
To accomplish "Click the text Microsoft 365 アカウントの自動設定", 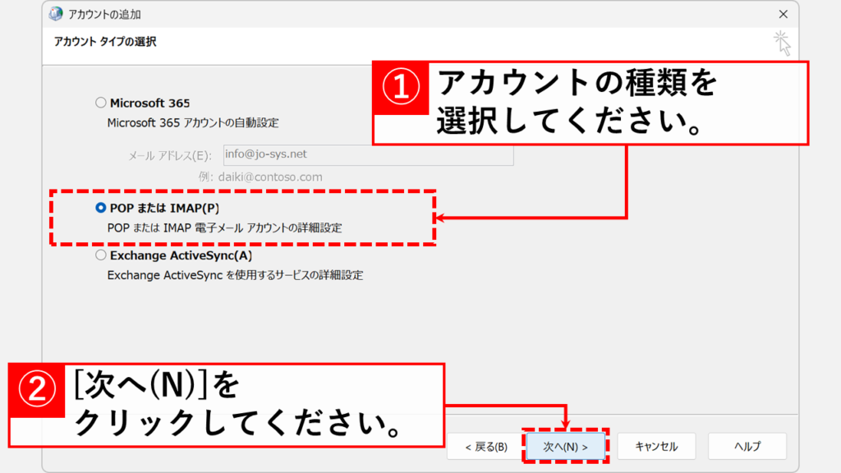I will 193,123.
